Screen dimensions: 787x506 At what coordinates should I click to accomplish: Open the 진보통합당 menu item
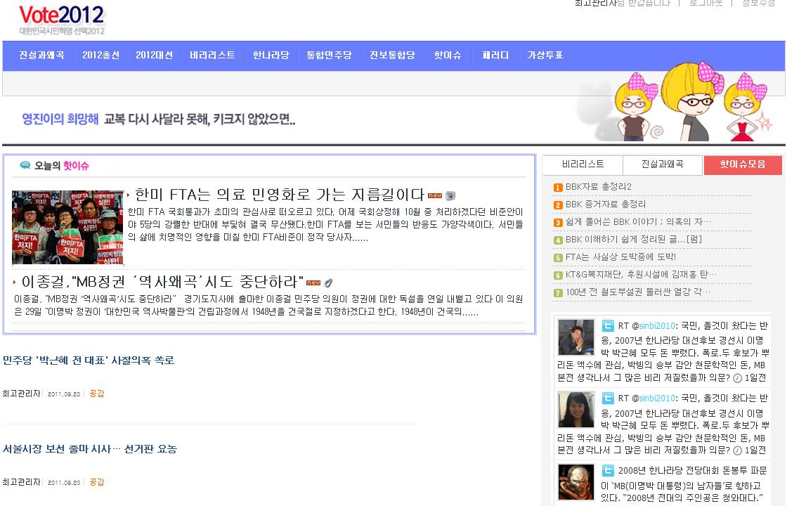click(x=393, y=56)
